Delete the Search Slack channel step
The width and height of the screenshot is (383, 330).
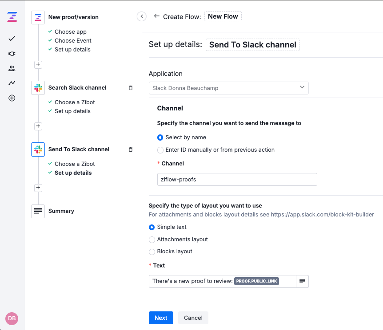130,88
